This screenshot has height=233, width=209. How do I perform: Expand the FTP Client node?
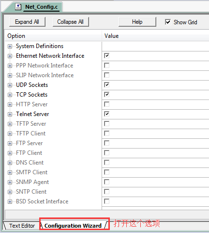click(10, 153)
